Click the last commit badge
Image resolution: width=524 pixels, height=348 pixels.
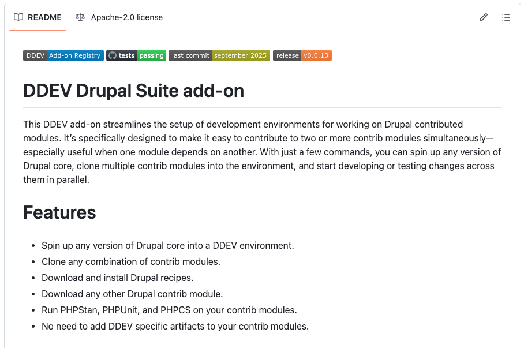[x=219, y=55]
